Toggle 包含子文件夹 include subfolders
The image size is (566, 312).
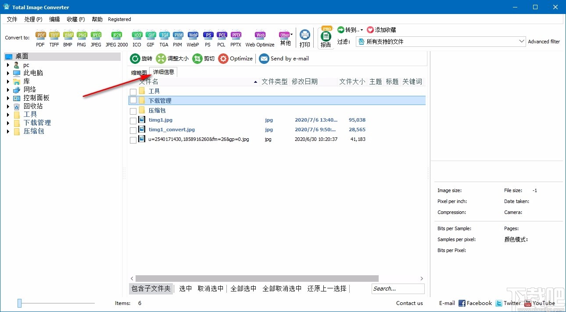pos(151,288)
